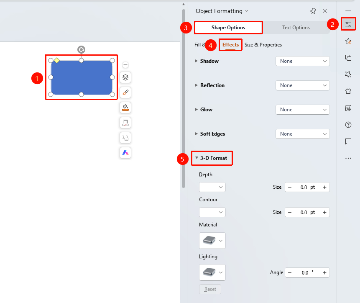360x303 pixels.
Task: Click the shape's rotation handle
Action: pos(81,50)
